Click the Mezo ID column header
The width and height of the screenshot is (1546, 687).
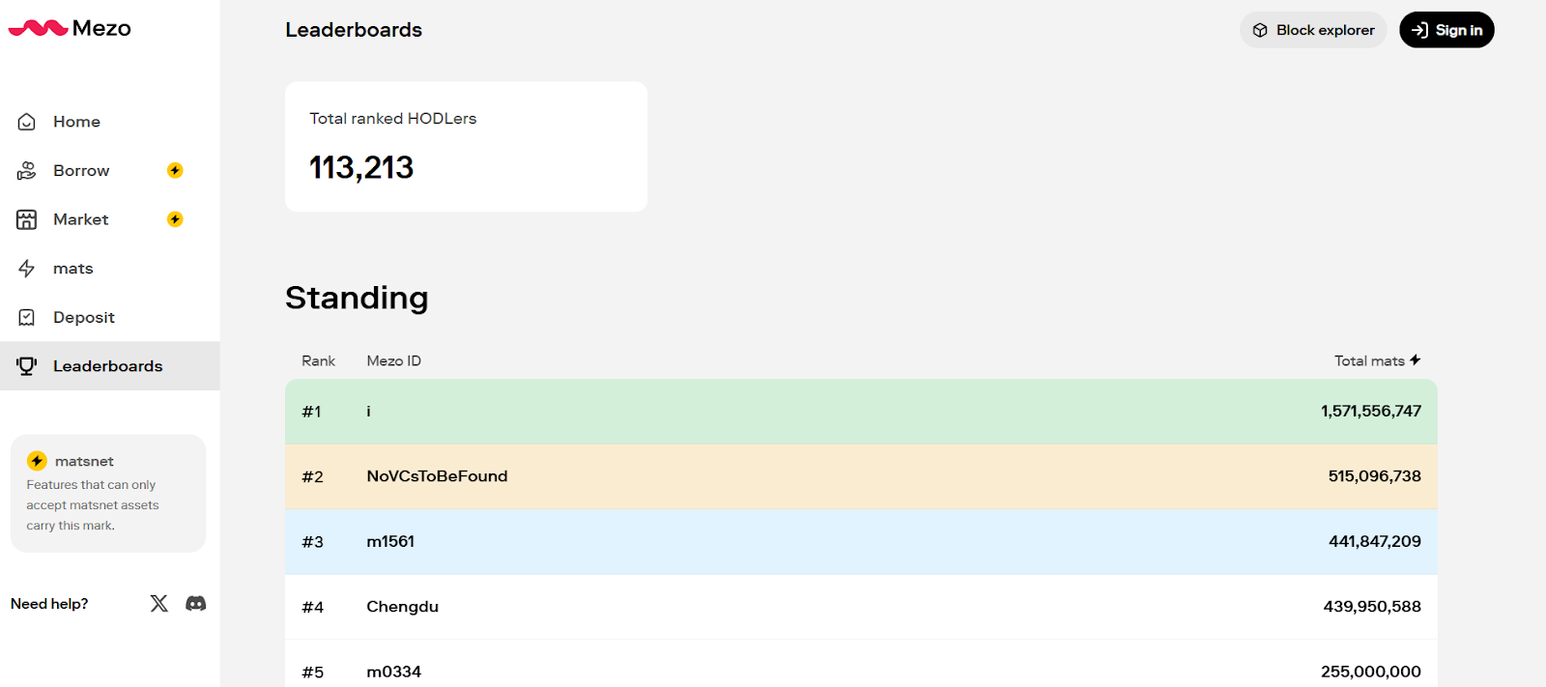[x=393, y=360]
